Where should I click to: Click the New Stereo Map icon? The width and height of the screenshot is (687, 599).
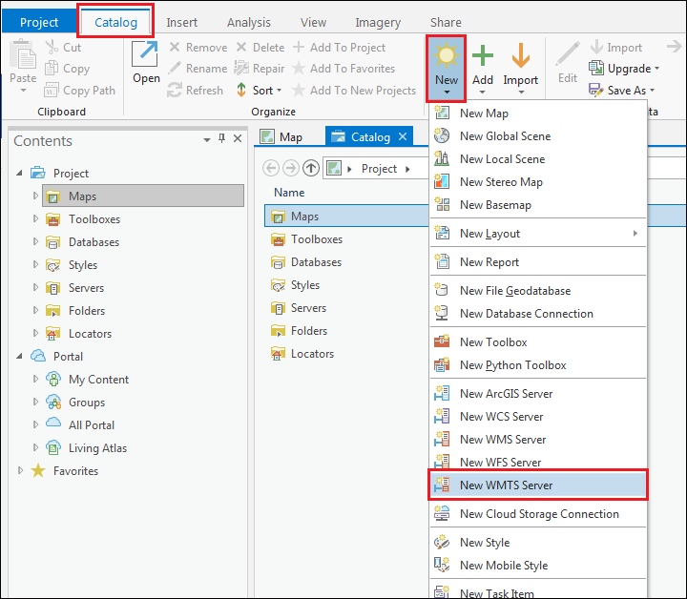[442, 182]
